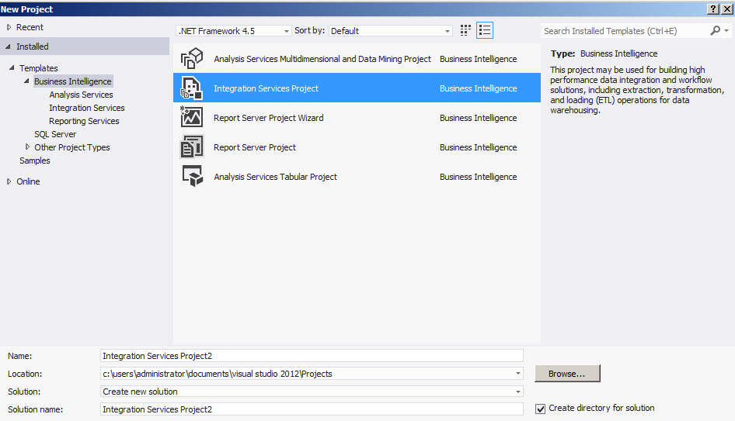Click the Report Server Project icon
Image resolution: width=735 pixels, height=421 pixels.
click(191, 147)
